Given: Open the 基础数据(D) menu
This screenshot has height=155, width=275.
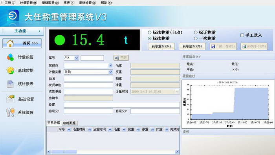Looking at the screenshot, I should point(50,3).
